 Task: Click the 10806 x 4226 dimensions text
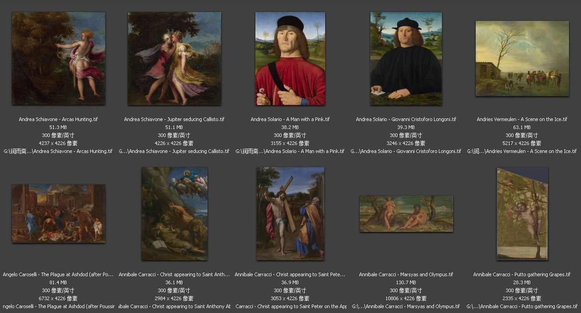tap(406, 298)
